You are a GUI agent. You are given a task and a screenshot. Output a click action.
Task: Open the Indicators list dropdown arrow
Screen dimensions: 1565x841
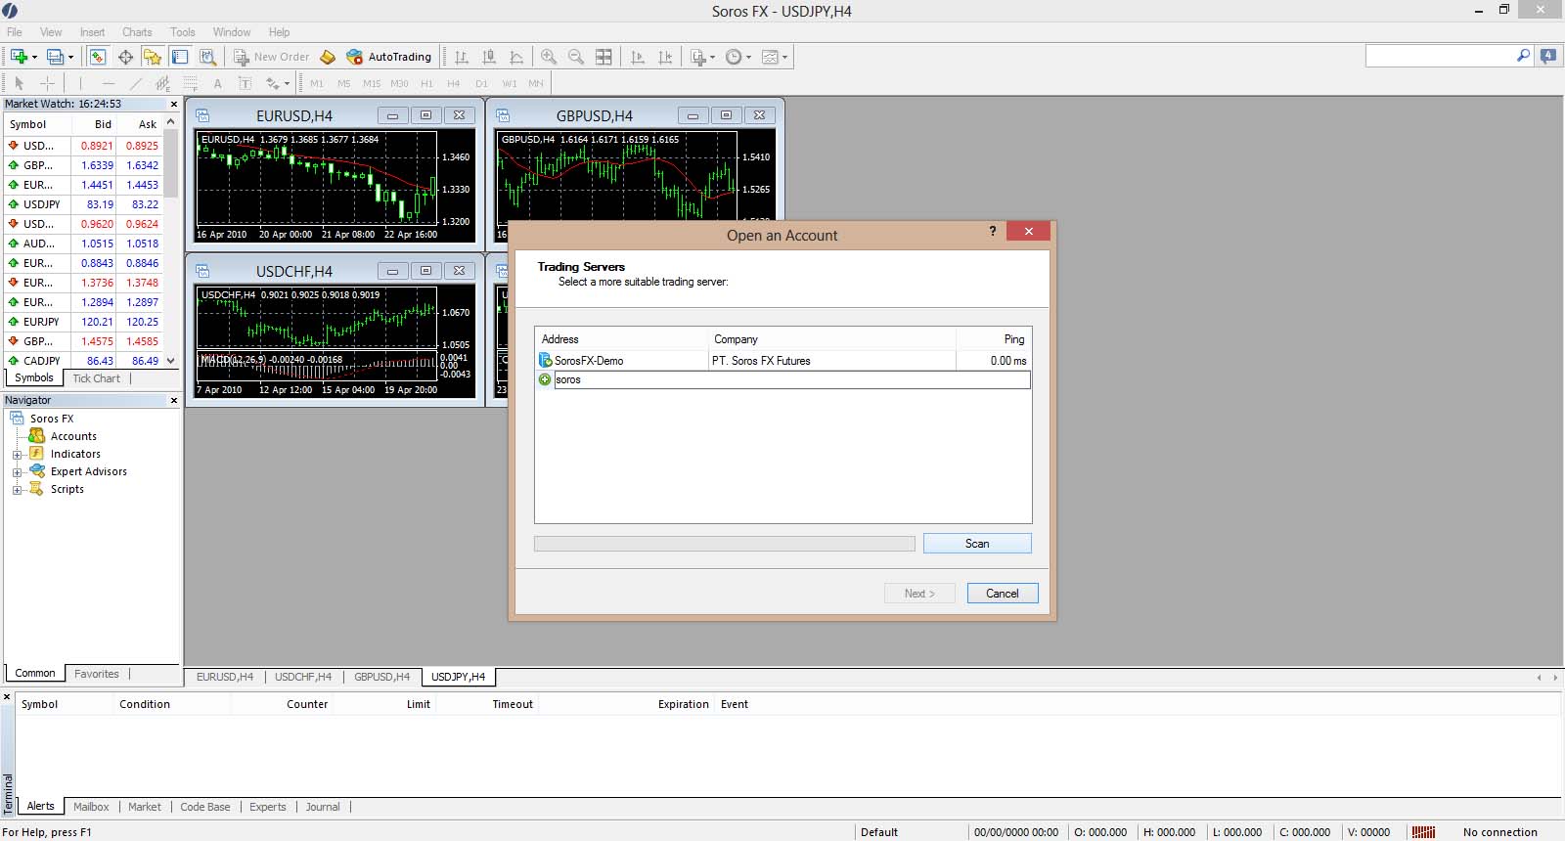(x=713, y=57)
